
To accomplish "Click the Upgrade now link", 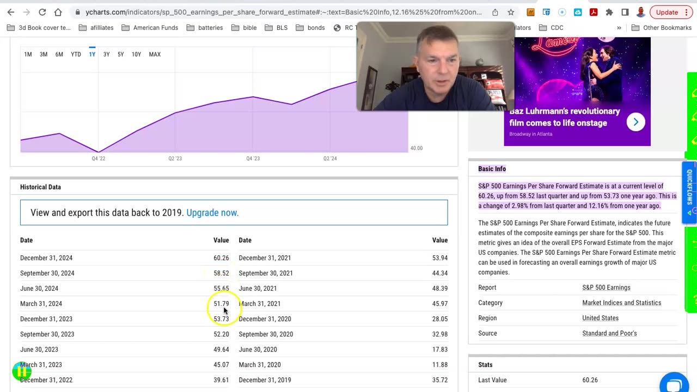I will pyautogui.click(x=212, y=213).
